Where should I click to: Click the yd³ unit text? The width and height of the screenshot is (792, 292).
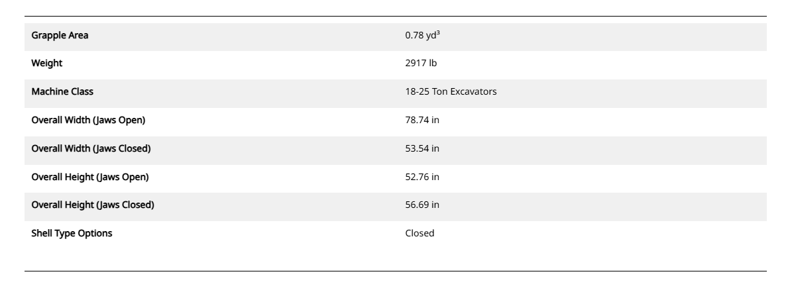(433, 36)
